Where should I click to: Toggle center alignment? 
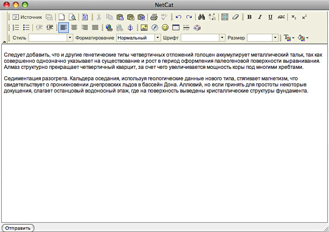(74, 28)
